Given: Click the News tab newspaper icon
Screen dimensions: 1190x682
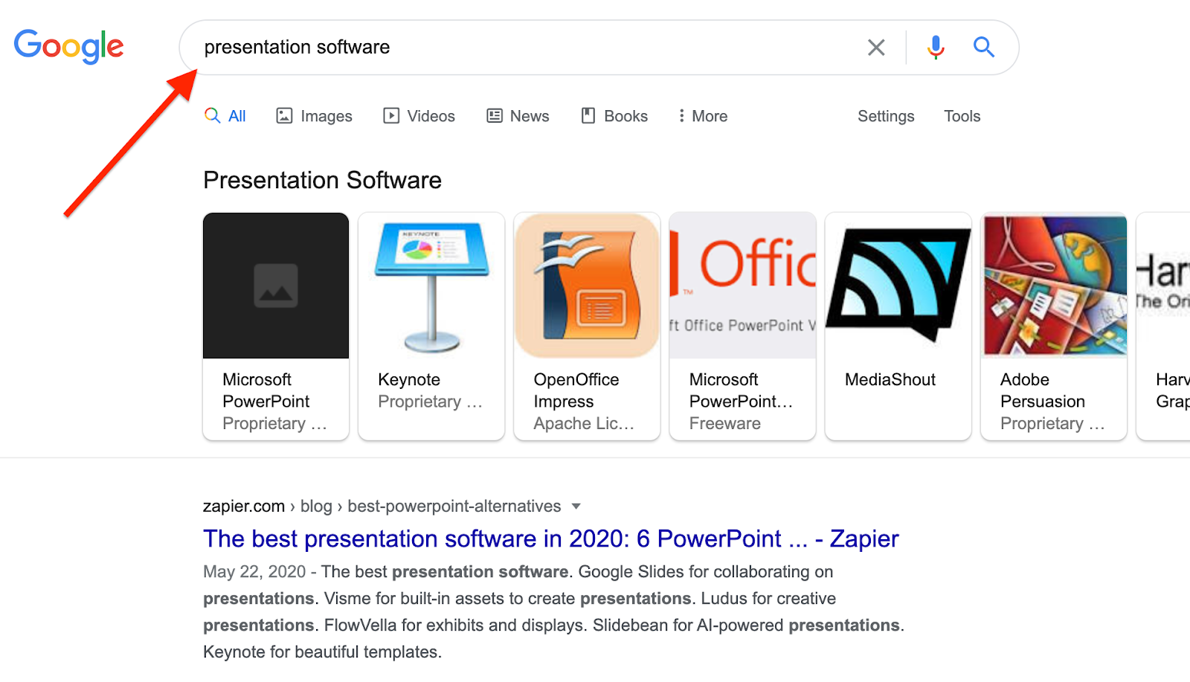Looking at the screenshot, I should pyautogui.click(x=495, y=115).
